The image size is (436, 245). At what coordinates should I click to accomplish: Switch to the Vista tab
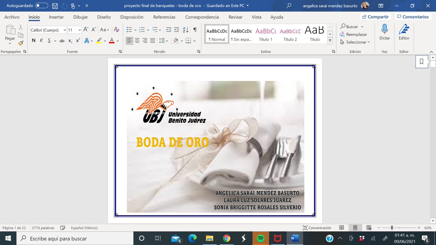257,17
